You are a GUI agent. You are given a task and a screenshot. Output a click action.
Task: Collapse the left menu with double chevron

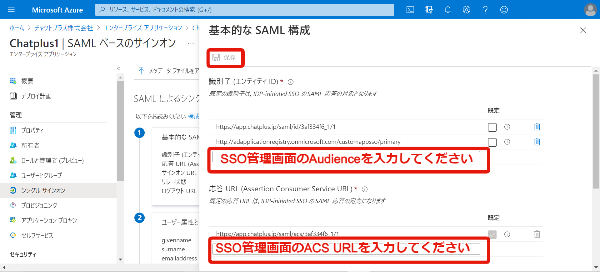click(119, 68)
